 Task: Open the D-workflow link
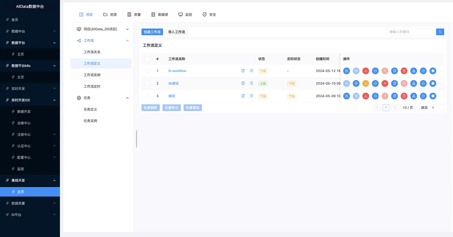pyautogui.click(x=177, y=71)
